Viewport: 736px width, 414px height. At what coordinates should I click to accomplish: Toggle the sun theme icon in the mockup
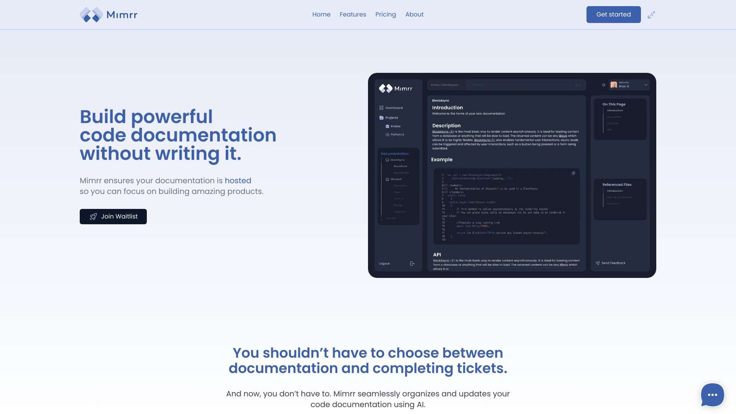[603, 85]
